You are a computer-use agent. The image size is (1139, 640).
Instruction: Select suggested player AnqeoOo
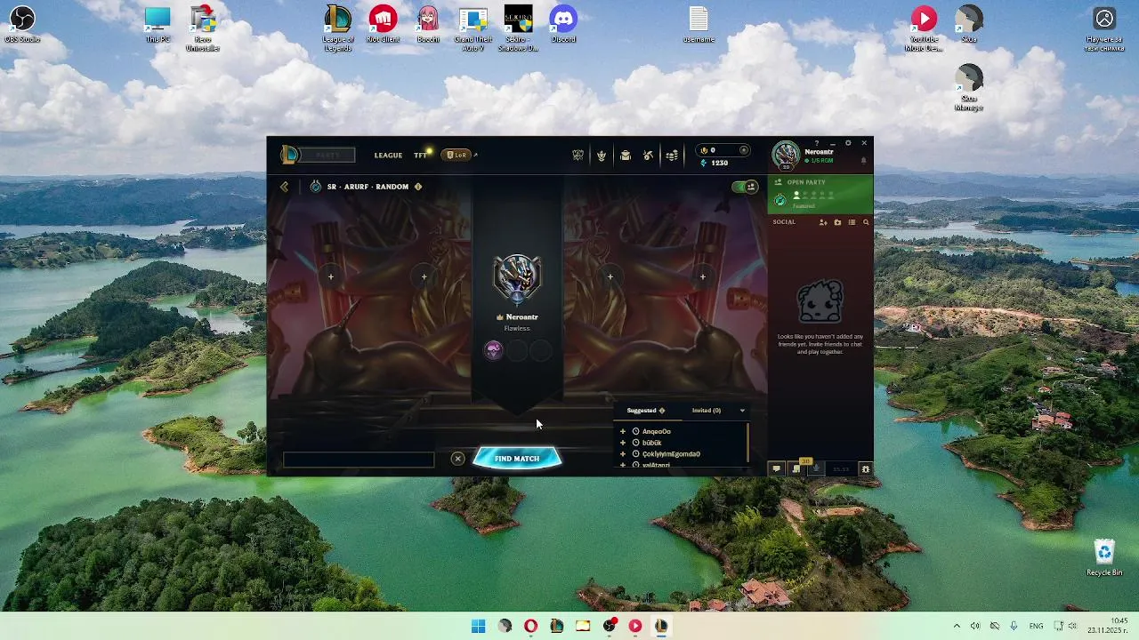tap(657, 431)
